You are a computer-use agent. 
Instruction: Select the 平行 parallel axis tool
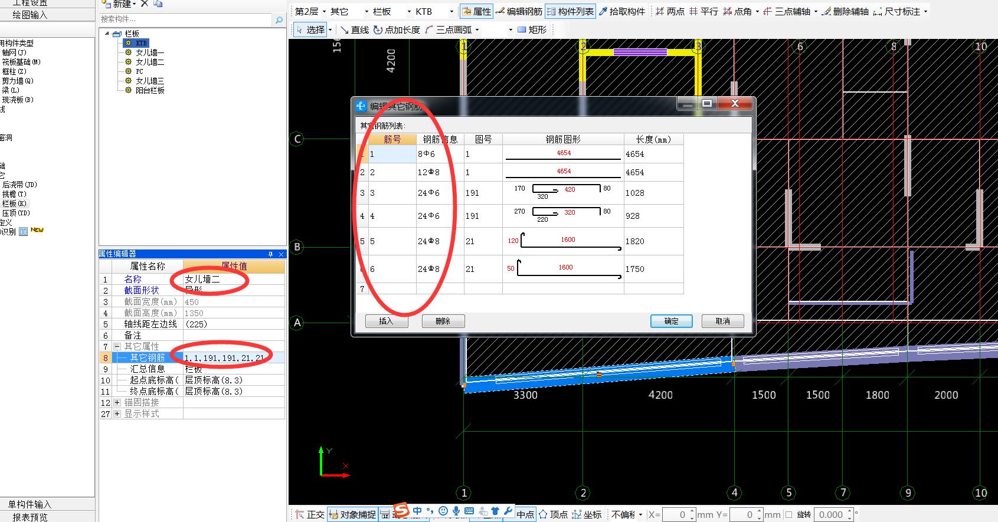tap(703, 11)
